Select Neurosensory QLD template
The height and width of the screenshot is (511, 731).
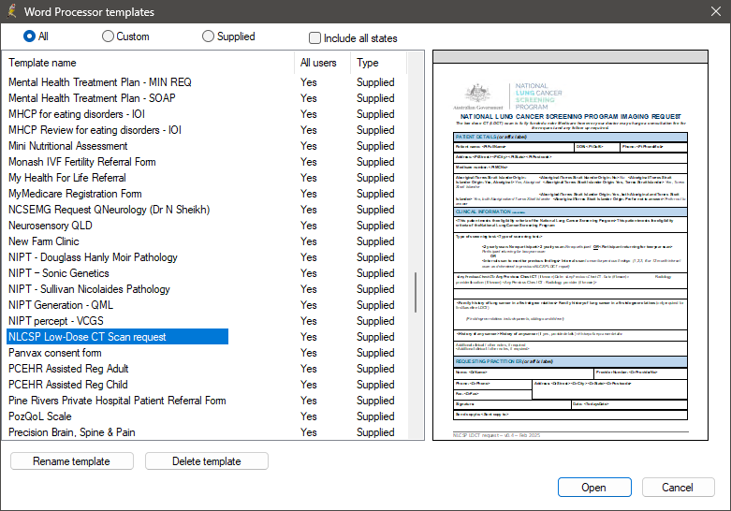50,226
